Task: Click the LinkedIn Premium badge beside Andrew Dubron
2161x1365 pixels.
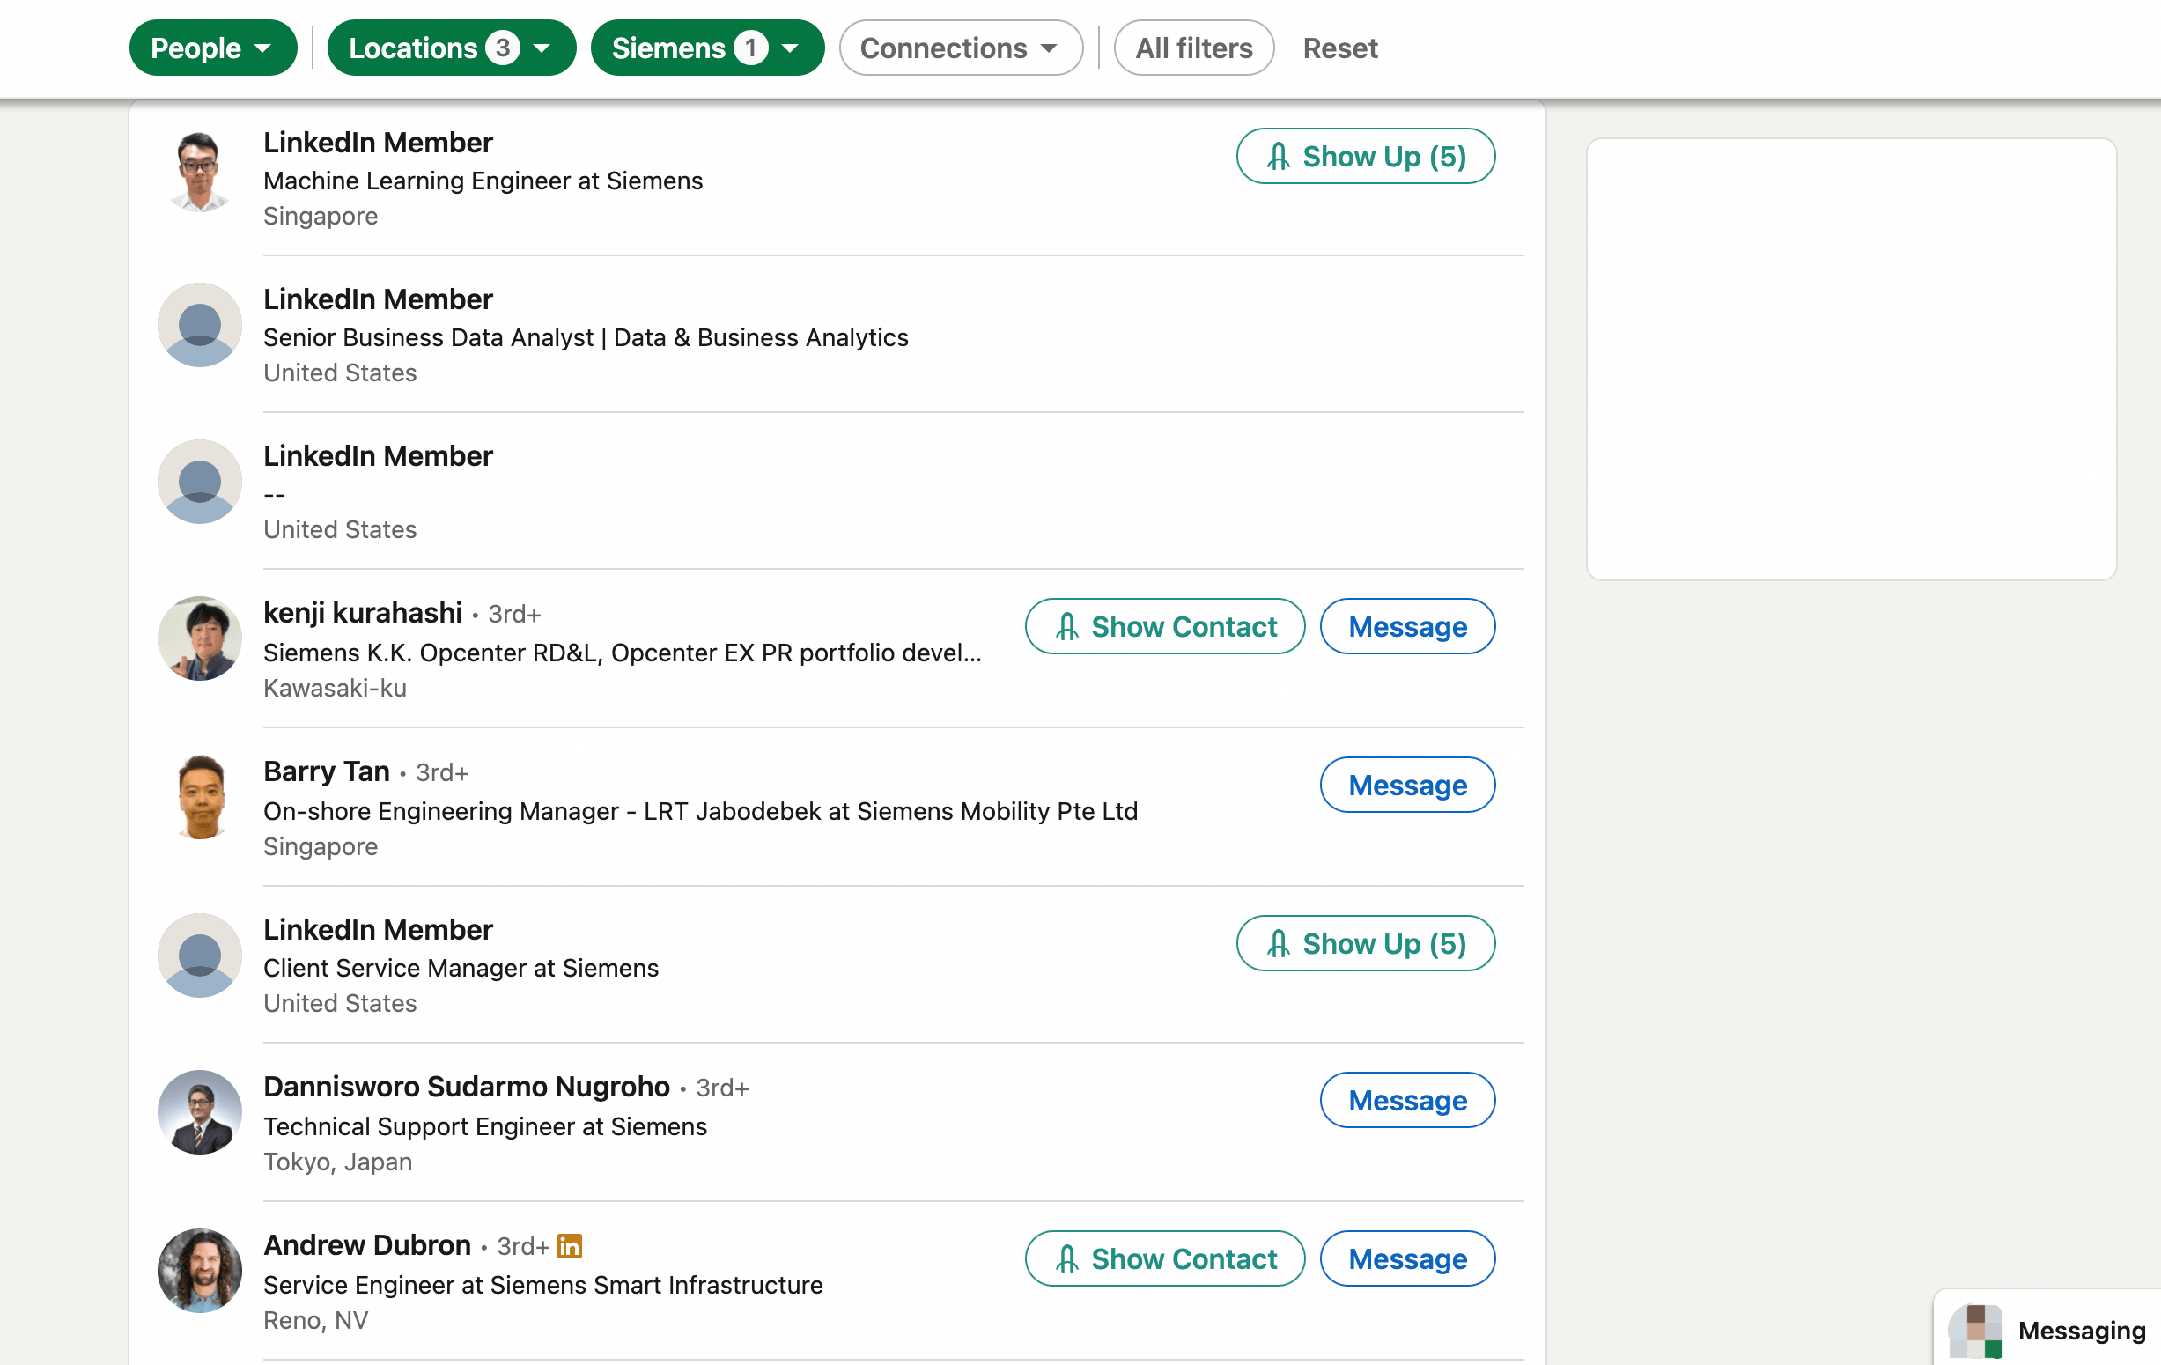Action: click(570, 1245)
